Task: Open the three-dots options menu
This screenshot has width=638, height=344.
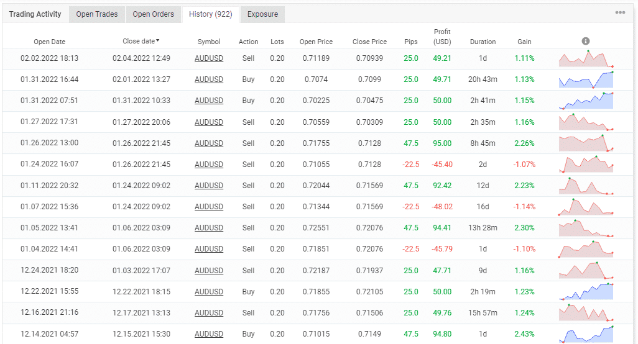Action: coord(620,12)
